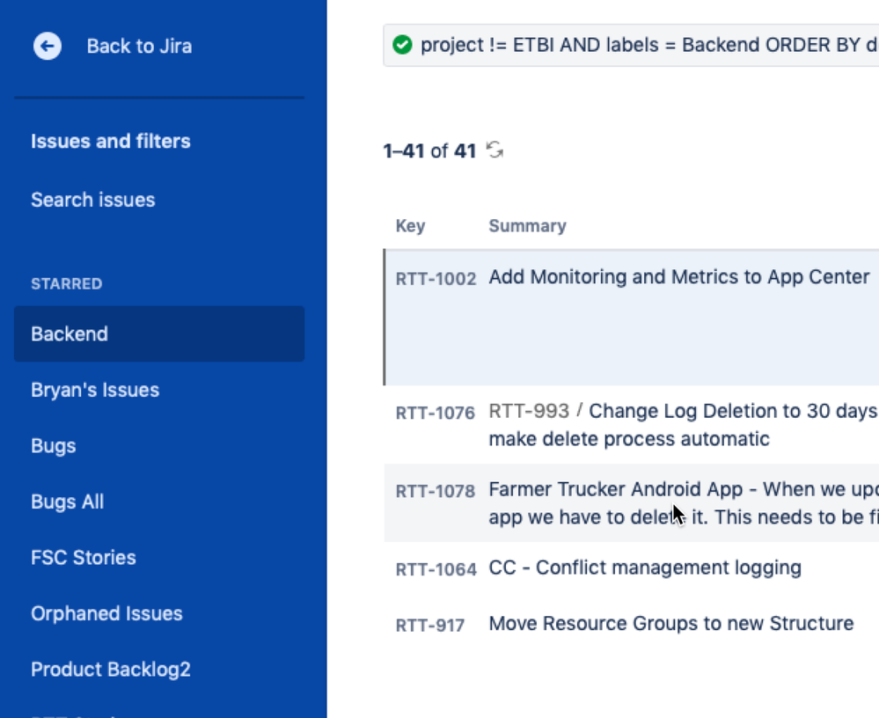Select the Bugs filter
This screenshot has height=718, width=879.
(54, 446)
